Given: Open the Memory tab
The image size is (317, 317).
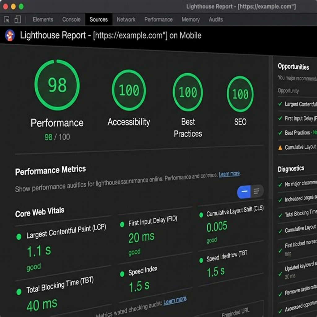Looking at the screenshot, I should 191,20.
